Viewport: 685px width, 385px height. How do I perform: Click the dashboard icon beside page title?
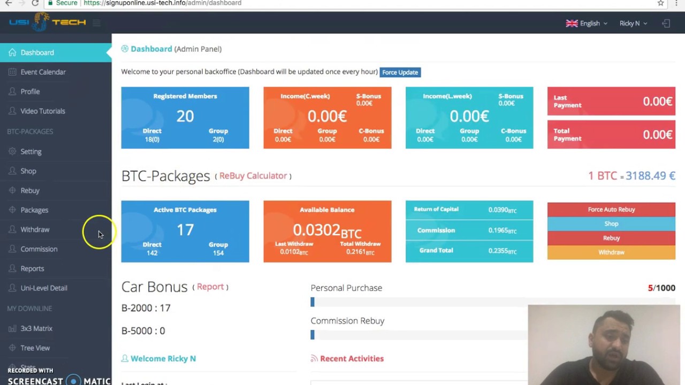(125, 49)
